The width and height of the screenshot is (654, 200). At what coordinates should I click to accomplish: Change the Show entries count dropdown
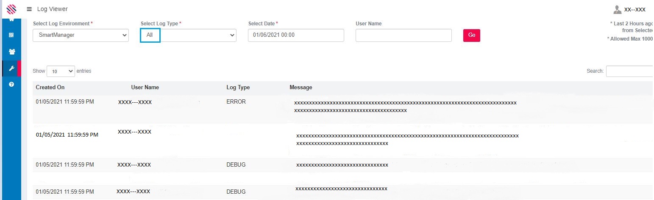click(61, 71)
